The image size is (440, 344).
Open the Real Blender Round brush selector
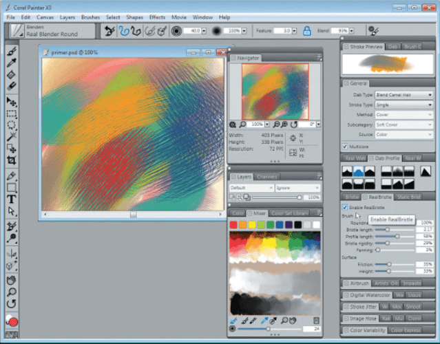point(48,30)
